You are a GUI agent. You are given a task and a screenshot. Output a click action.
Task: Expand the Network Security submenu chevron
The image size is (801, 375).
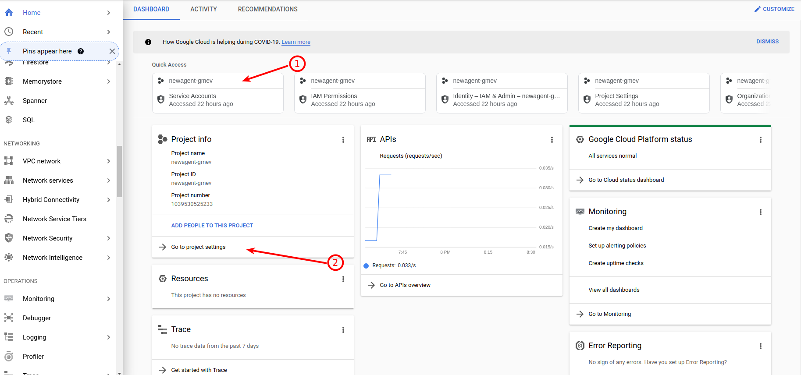pos(109,238)
